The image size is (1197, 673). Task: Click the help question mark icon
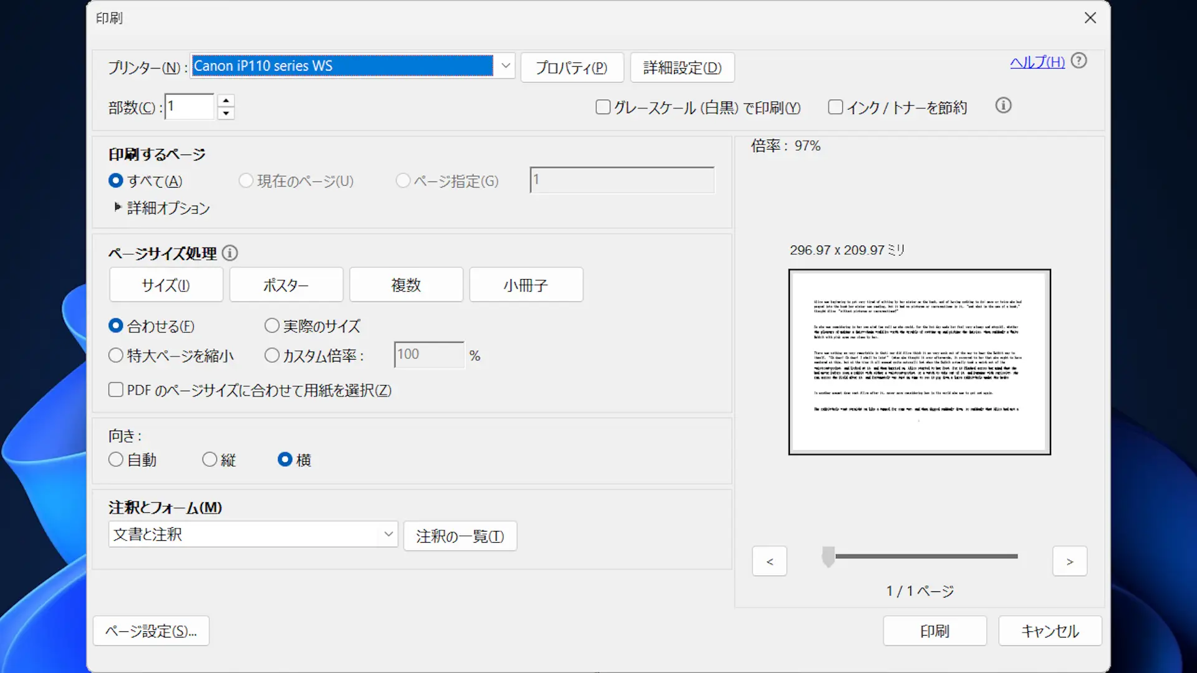tap(1079, 60)
